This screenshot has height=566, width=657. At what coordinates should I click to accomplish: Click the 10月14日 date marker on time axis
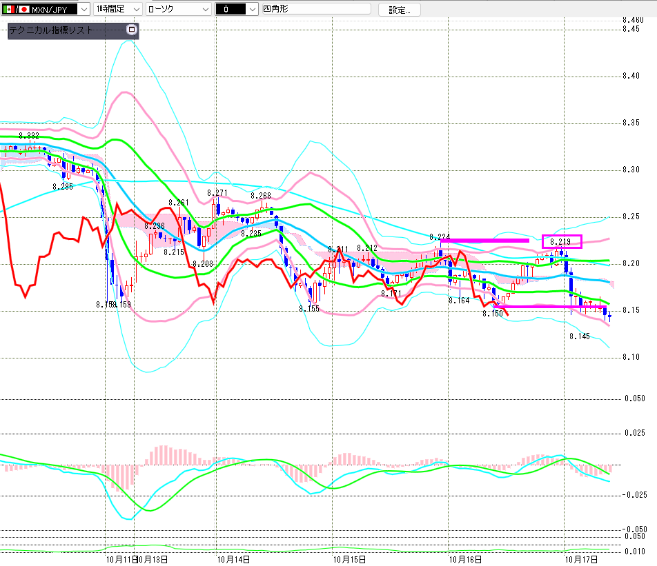coord(231,558)
